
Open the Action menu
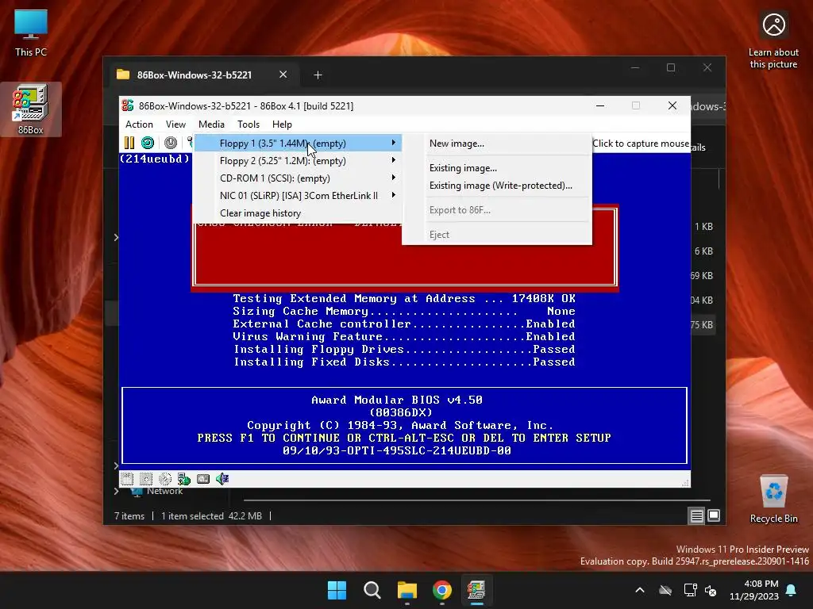pos(139,124)
